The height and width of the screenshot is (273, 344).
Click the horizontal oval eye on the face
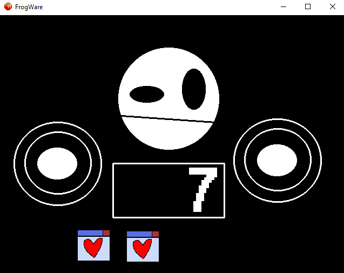pyautogui.click(x=147, y=94)
